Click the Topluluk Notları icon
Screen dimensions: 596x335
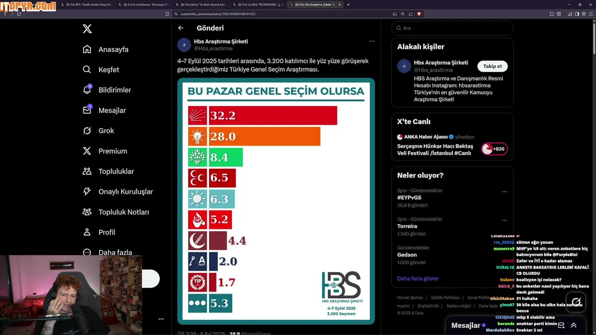(87, 212)
